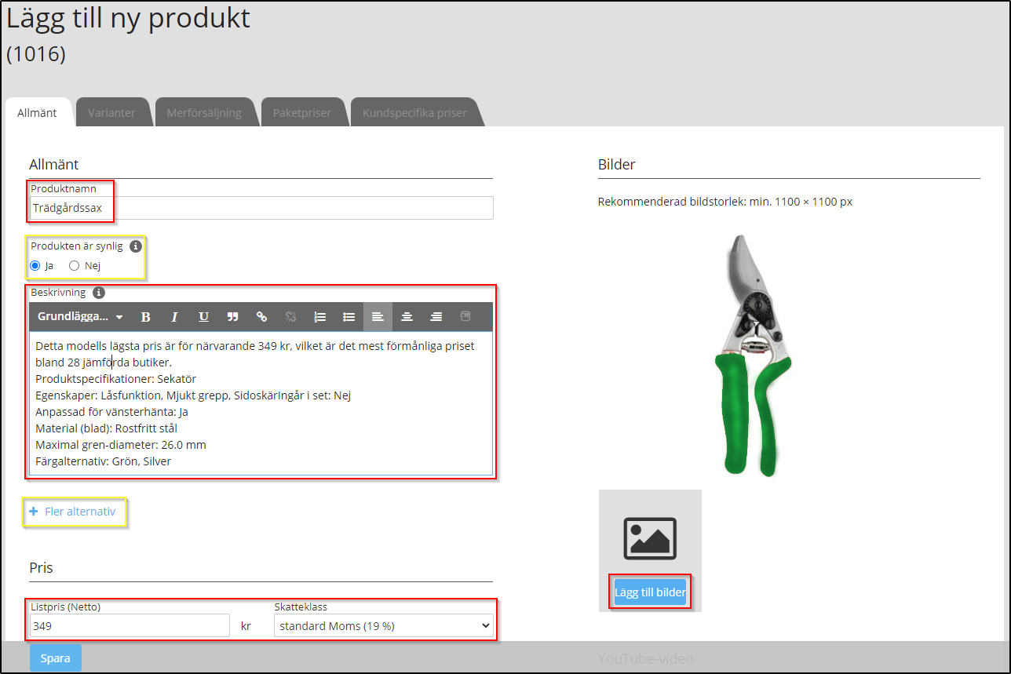The height and width of the screenshot is (674, 1011).
Task: Click the Produktnamn input field
Action: click(261, 208)
